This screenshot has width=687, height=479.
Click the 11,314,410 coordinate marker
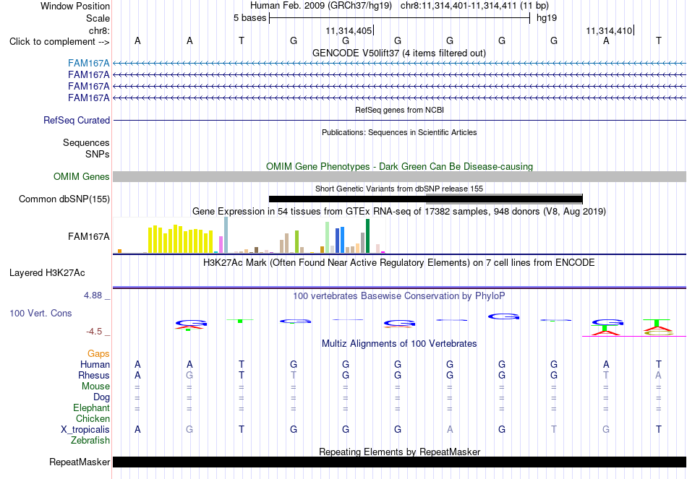(x=609, y=30)
